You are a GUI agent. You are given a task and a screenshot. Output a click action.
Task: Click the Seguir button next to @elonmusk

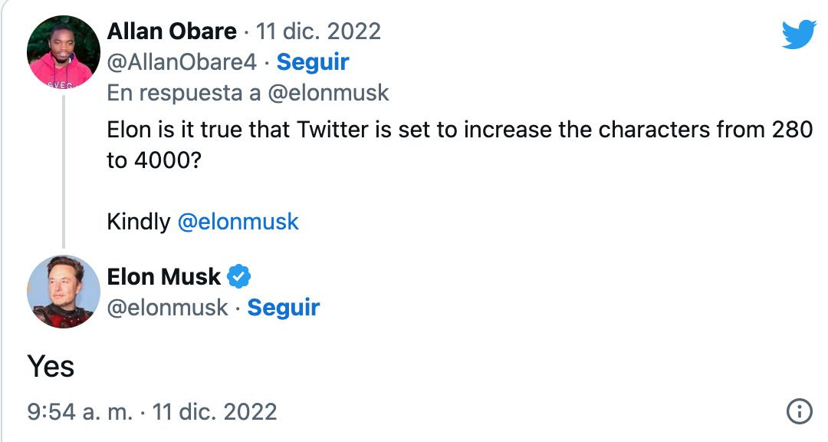pos(284,308)
